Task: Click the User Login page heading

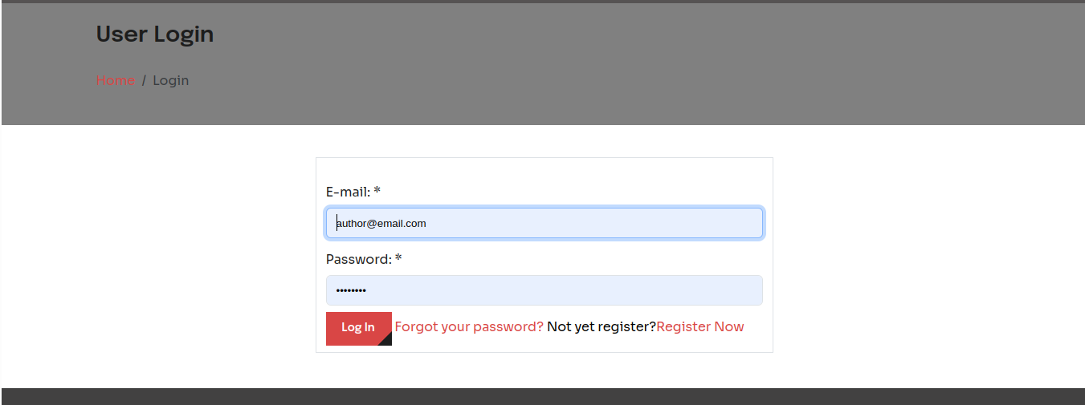Action: tap(154, 34)
